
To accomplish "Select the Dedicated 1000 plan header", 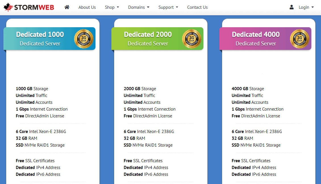I will tap(49, 39).
